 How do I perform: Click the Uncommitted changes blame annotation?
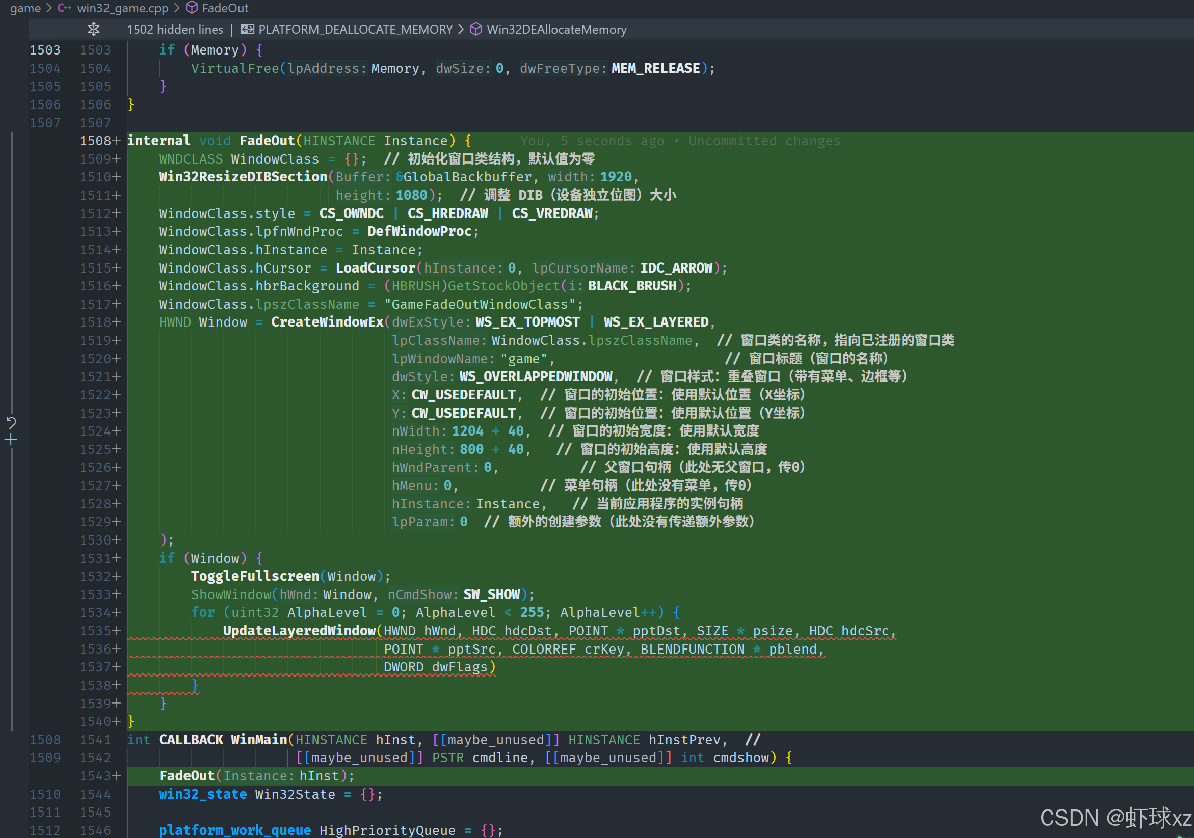click(x=764, y=141)
